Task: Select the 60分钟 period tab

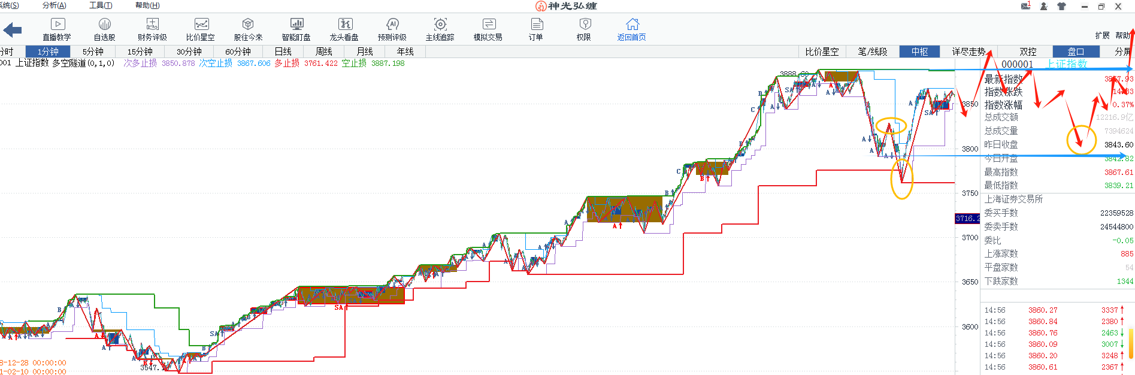Action: coord(238,52)
